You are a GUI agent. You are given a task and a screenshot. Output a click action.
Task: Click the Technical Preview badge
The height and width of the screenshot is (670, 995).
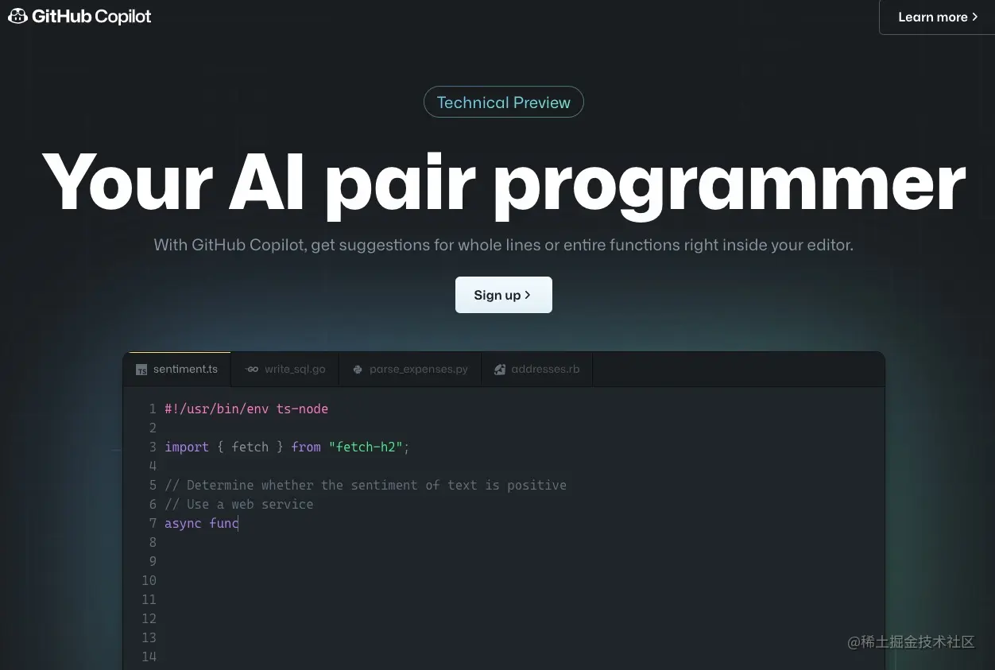(504, 103)
